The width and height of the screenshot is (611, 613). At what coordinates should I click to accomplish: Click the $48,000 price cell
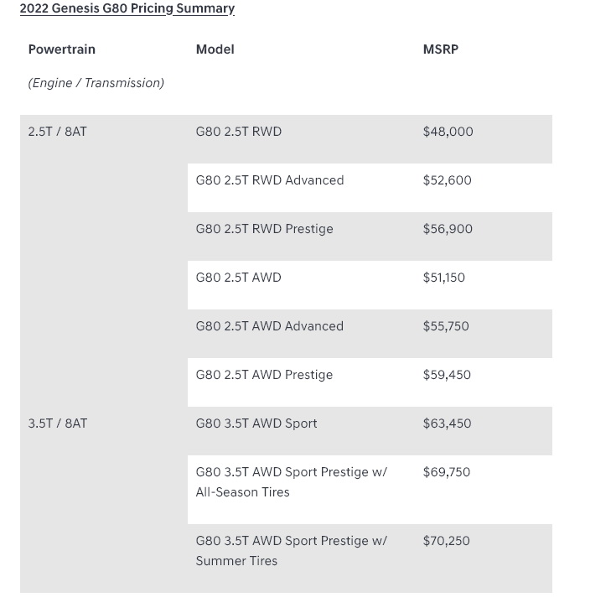[x=448, y=132]
